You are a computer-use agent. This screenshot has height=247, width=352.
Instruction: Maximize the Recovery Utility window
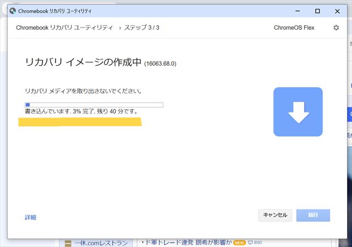317,11
